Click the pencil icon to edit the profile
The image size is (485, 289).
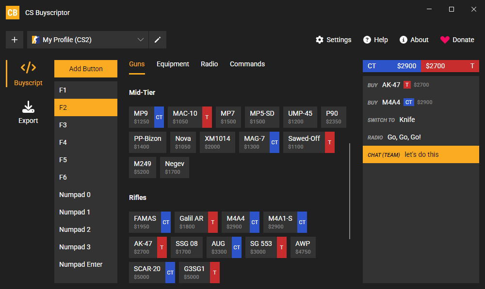[x=158, y=40]
